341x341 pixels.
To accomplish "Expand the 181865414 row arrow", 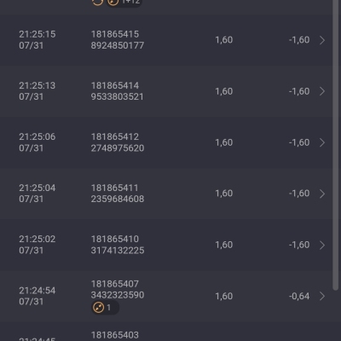I will point(322,91).
